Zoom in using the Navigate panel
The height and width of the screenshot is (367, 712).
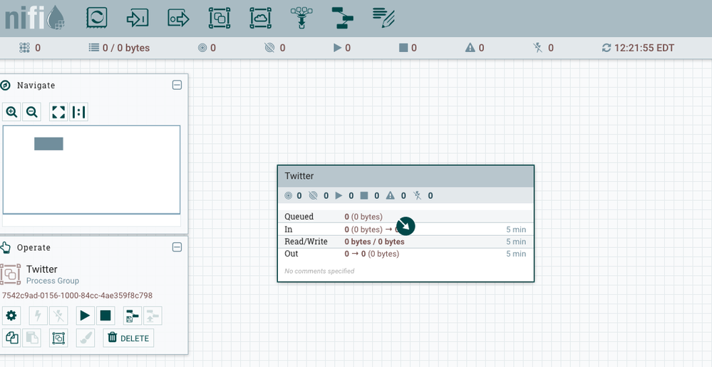click(12, 112)
